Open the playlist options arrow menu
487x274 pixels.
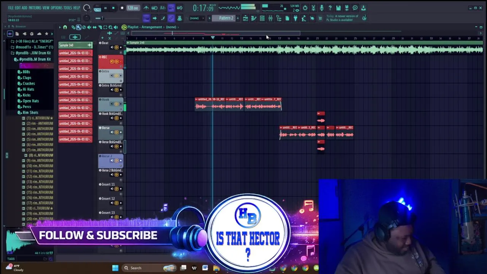pos(60,27)
